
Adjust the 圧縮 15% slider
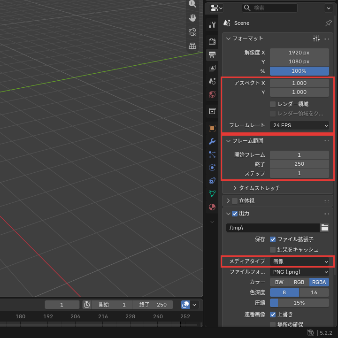[x=300, y=303]
